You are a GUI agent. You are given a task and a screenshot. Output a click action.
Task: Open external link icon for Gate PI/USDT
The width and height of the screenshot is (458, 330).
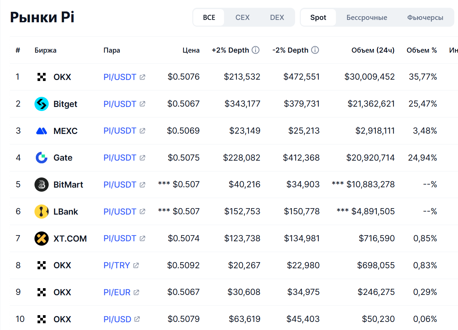[142, 158]
